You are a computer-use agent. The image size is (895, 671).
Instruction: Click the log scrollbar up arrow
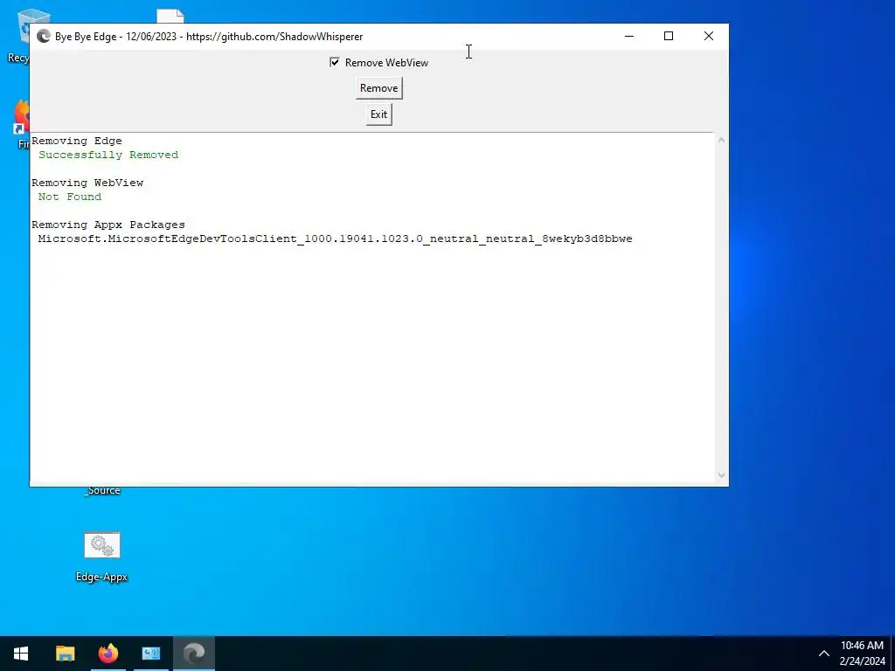721,141
